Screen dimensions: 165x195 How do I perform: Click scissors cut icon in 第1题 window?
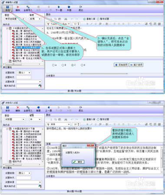pos(51,19)
